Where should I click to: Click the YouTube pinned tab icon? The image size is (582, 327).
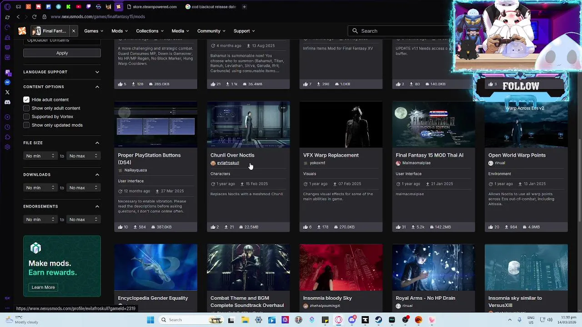click(x=78, y=7)
